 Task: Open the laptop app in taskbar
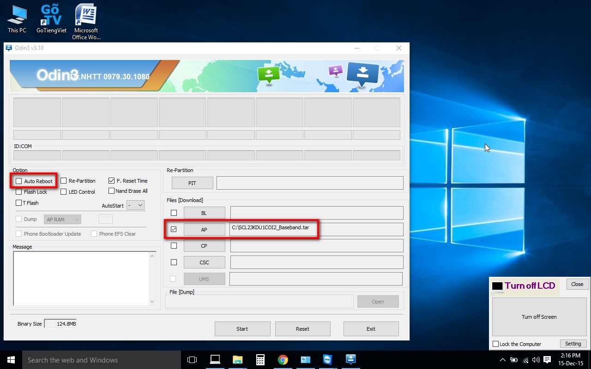[x=215, y=360]
